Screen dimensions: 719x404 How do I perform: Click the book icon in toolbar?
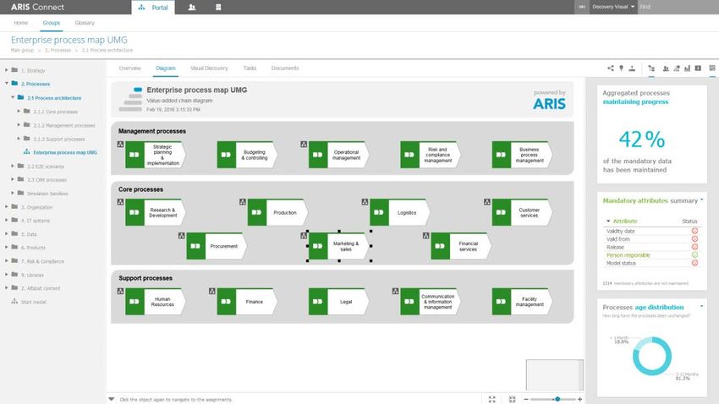[x=698, y=68]
